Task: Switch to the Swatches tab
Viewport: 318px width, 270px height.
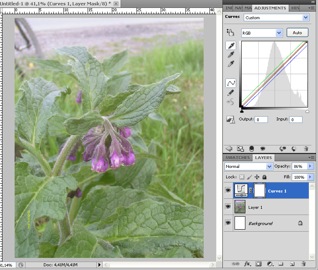Action: click(x=237, y=157)
